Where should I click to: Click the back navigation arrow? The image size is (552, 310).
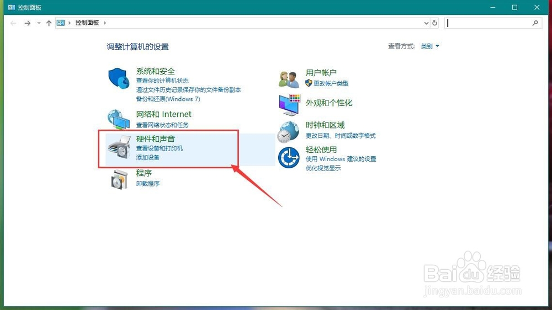13,23
